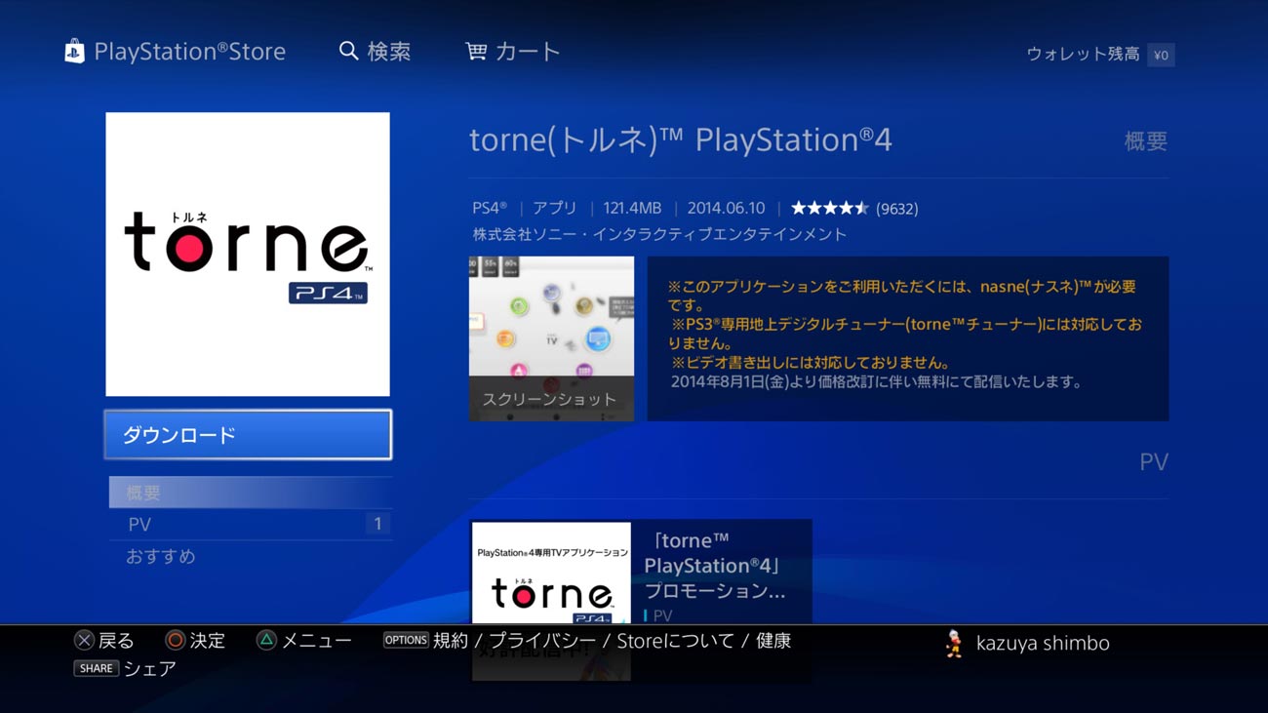Click the ウォレット残高 wallet balance label
Screen dimensions: 1268x713
pyautogui.click(x=1083, y=55)
